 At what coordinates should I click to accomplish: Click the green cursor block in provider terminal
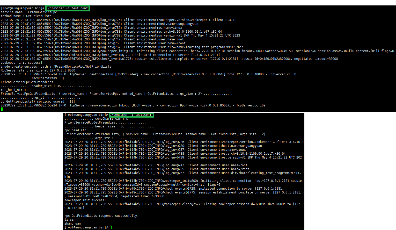coord(2,109)
